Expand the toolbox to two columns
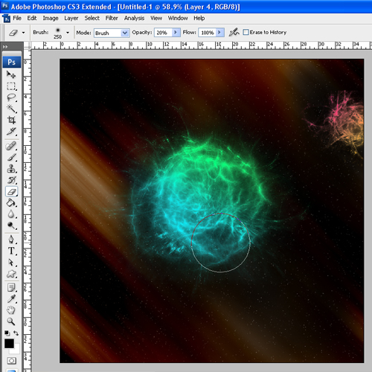Screen dimensions: 372x372 click(x=5, y=46)
